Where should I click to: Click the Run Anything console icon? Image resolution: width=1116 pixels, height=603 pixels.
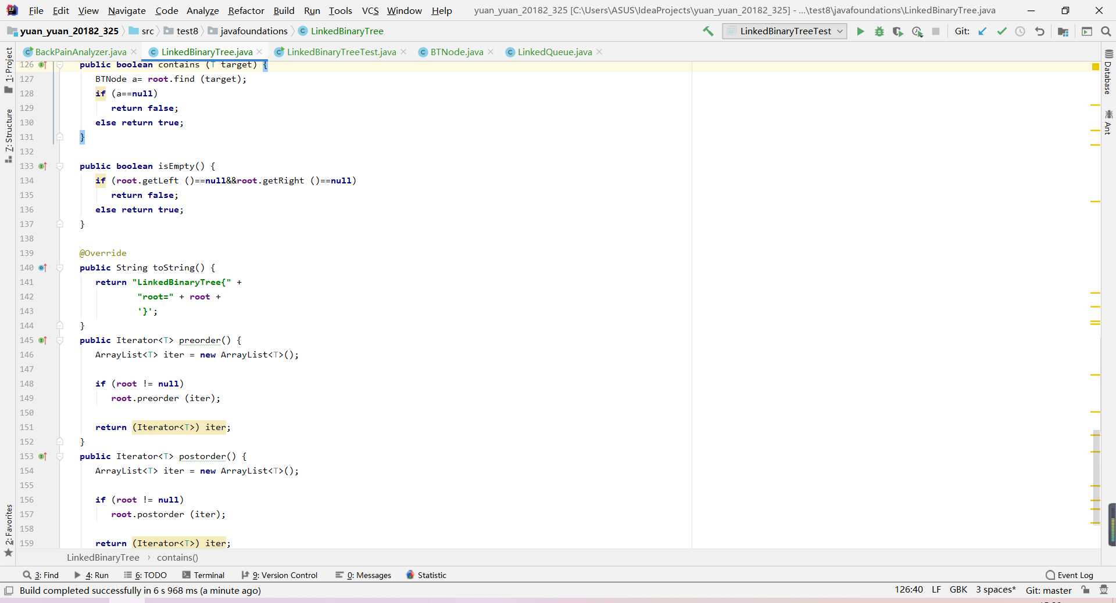pos(1087,31)
